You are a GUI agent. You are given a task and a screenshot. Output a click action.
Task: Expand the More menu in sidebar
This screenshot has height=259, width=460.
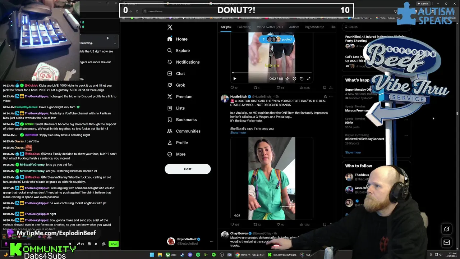(176, 154)
